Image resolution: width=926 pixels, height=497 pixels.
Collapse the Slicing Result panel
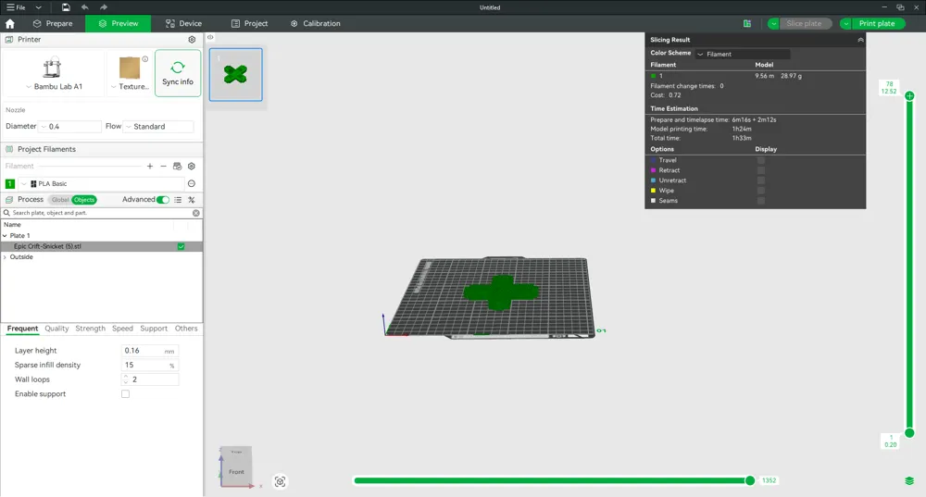click(x=860, y=40)
